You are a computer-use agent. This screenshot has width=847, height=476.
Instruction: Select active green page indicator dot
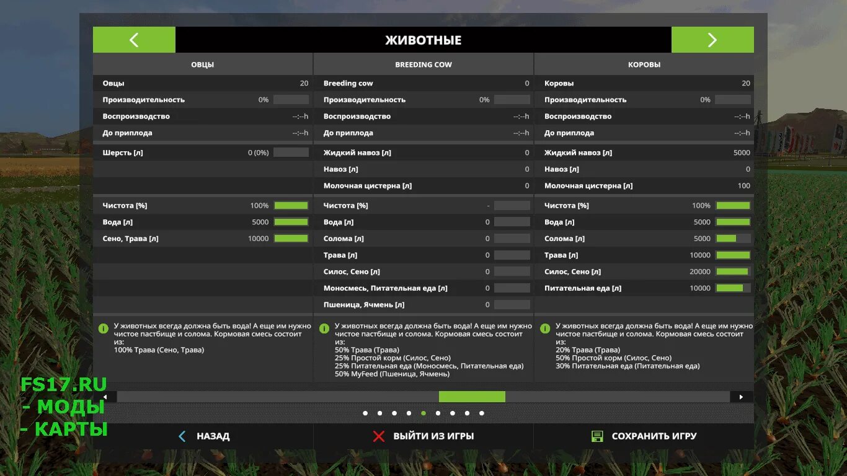(423, 413)
